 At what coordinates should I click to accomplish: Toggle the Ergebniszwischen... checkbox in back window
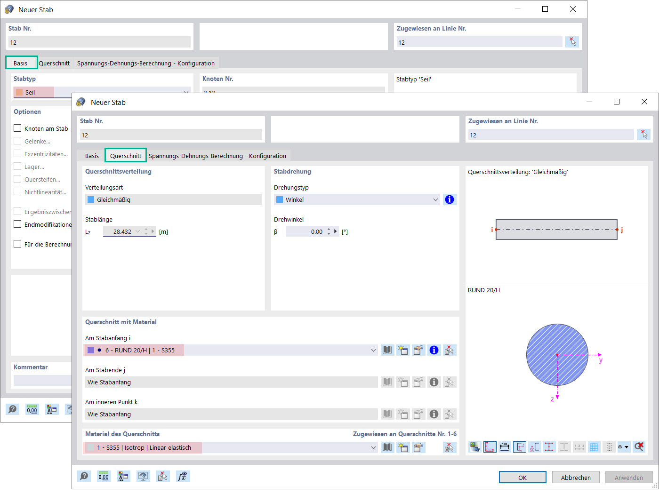pos(17,211)
